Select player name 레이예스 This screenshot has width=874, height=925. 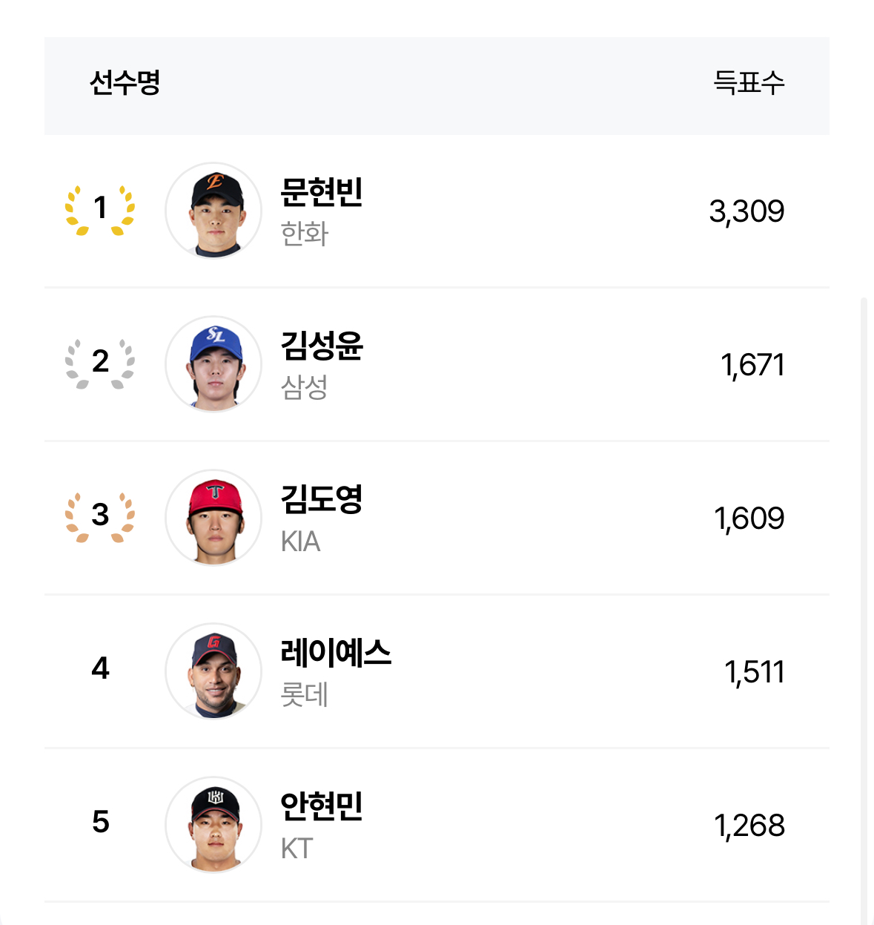336,653
